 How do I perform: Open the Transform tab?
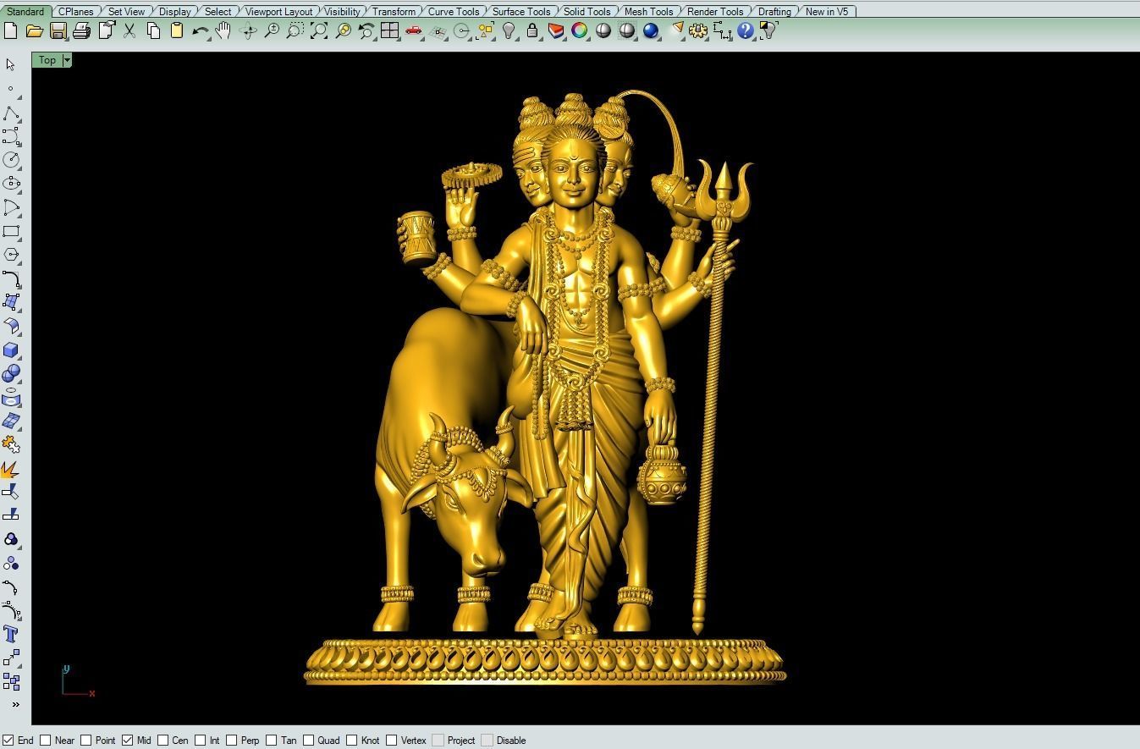tap(394, 12)
